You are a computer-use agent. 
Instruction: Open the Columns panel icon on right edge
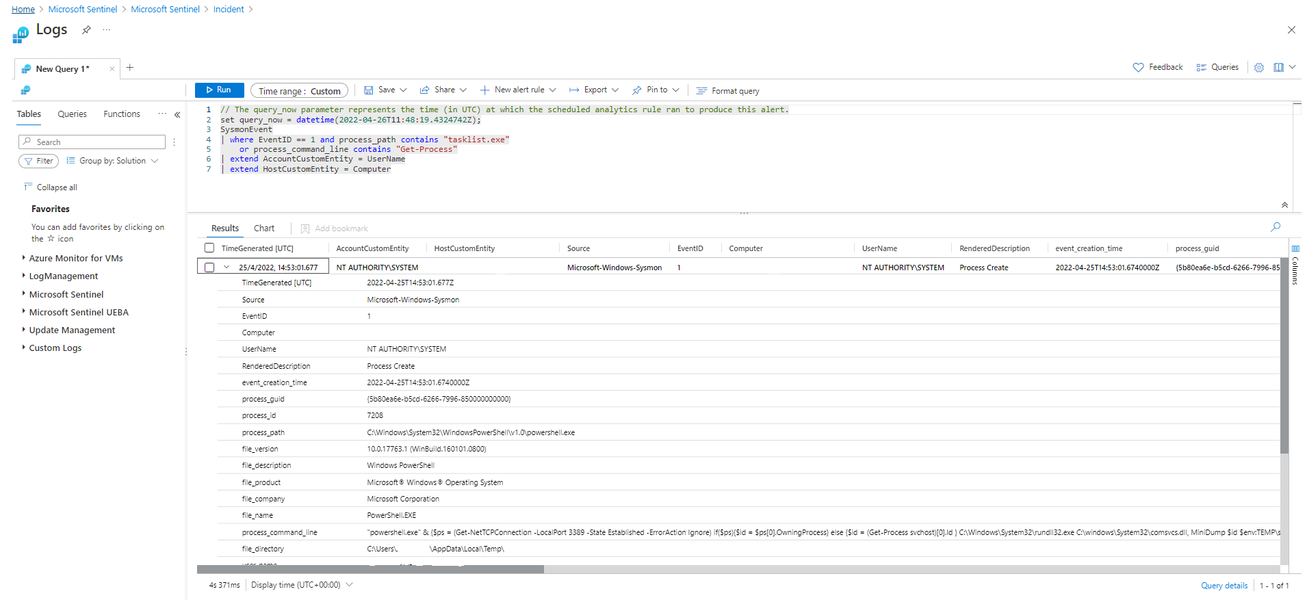point(1295,249)
